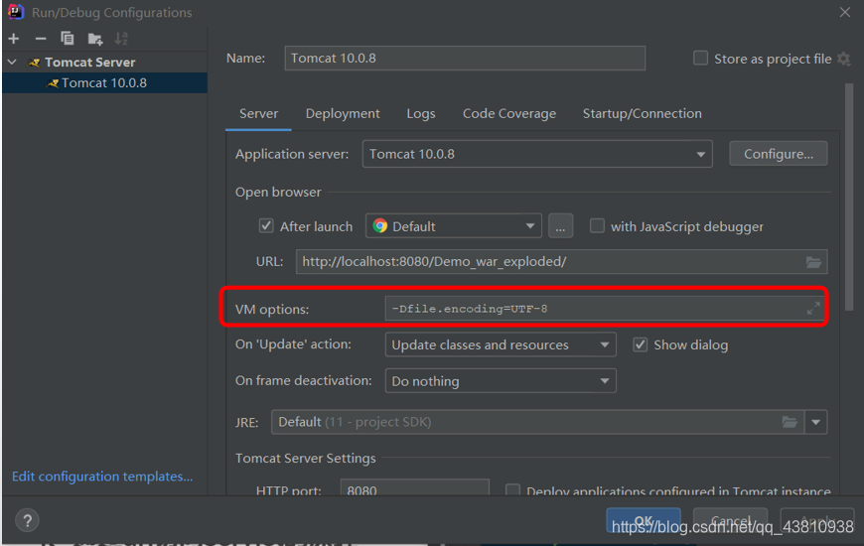
Task: Switch to the Logs tab
Action: (421, 113)
